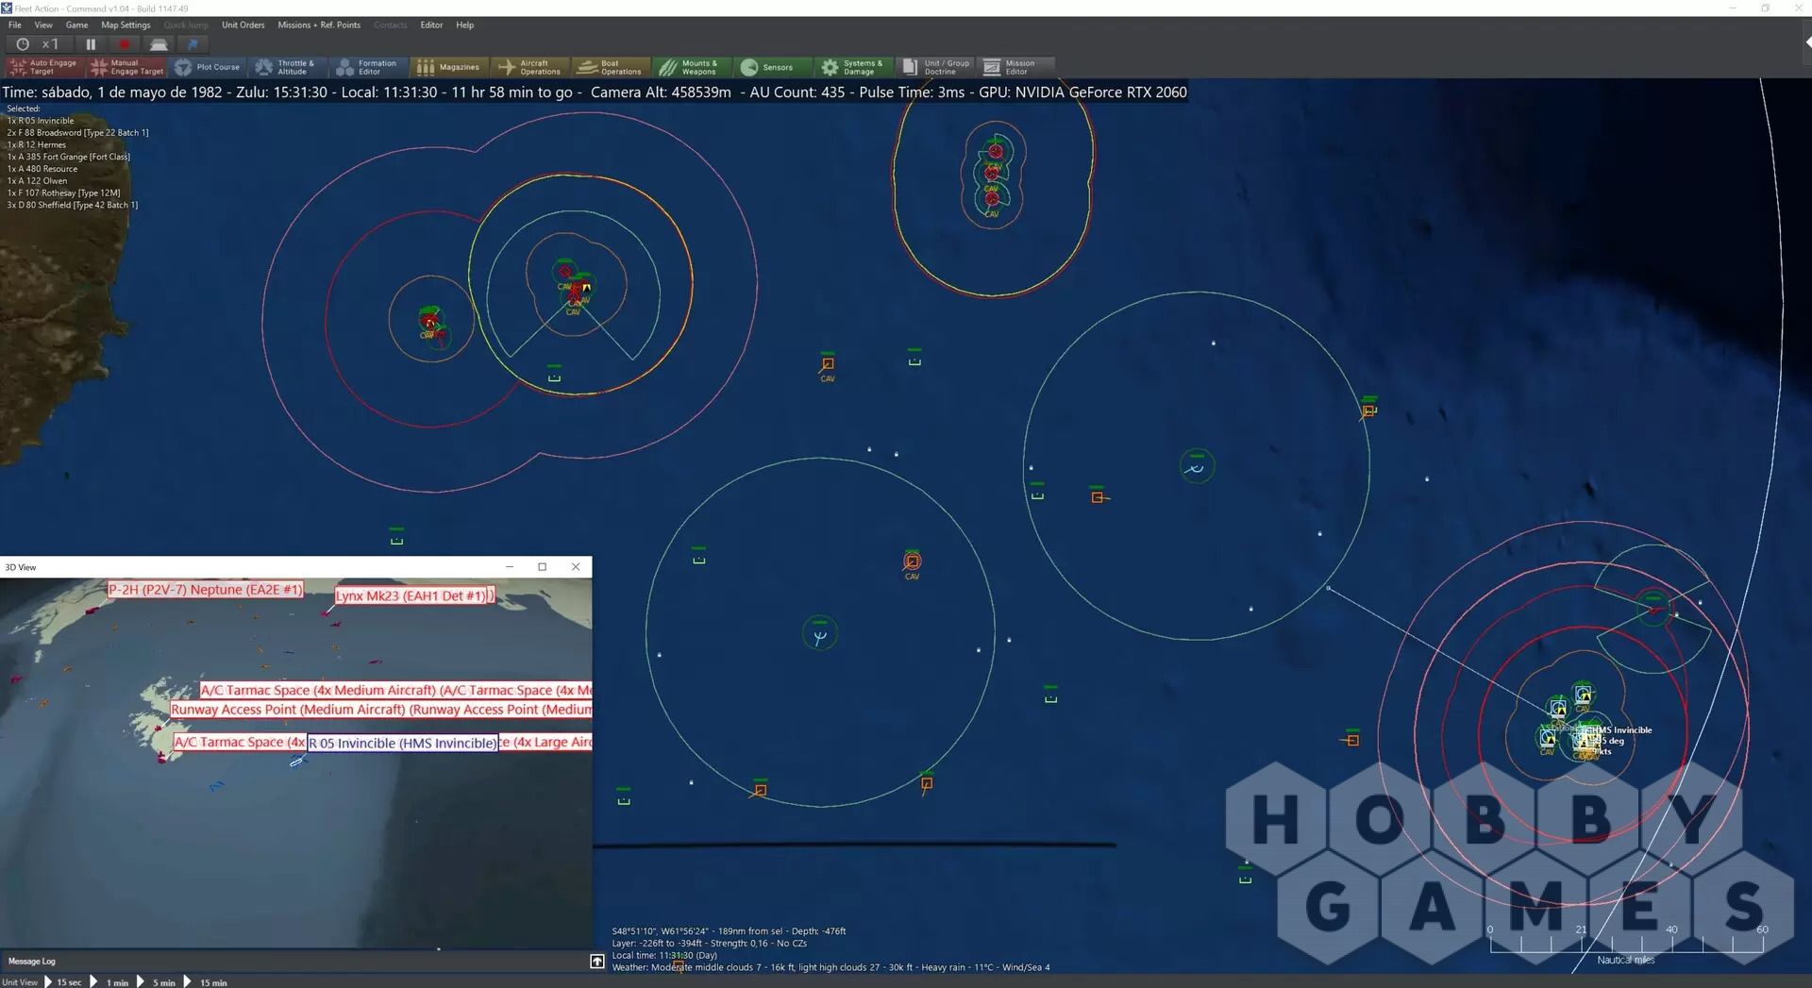
Task: Open the Game menu
Action: 76,25
